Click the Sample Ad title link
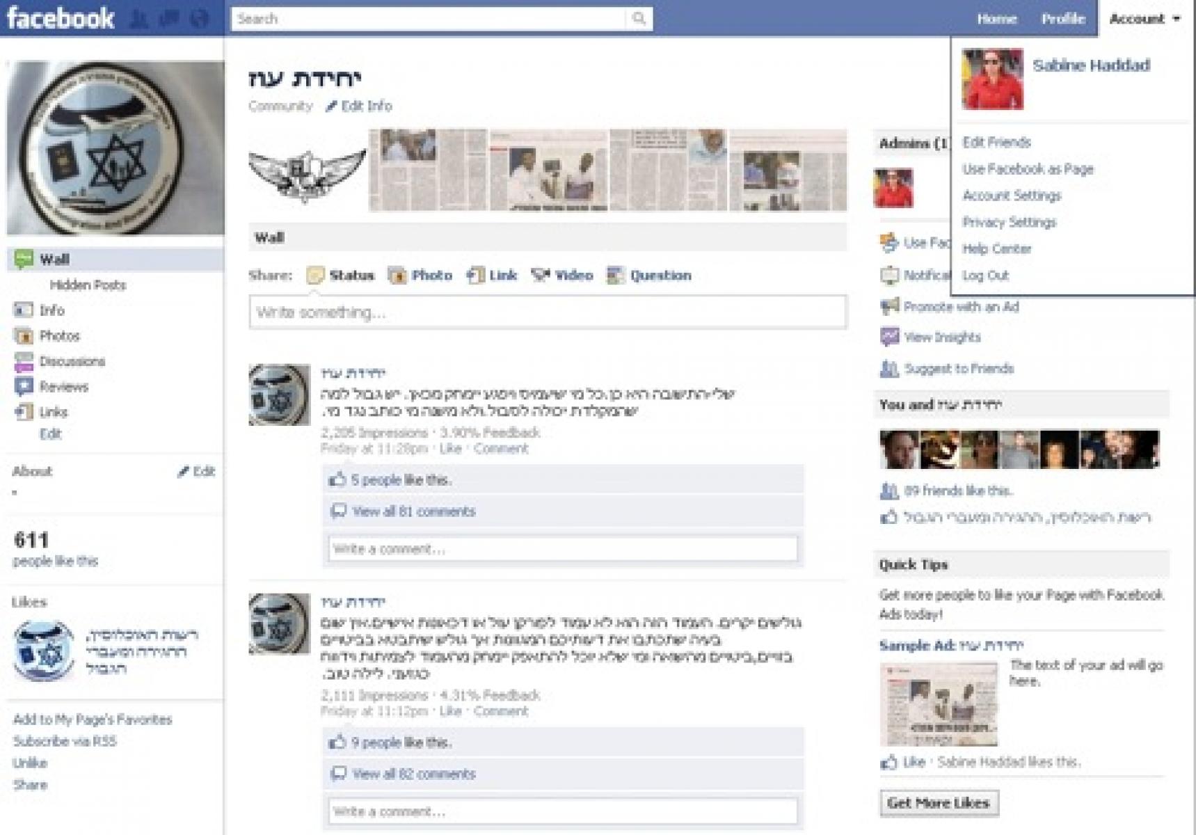 [x=951, y=646]
